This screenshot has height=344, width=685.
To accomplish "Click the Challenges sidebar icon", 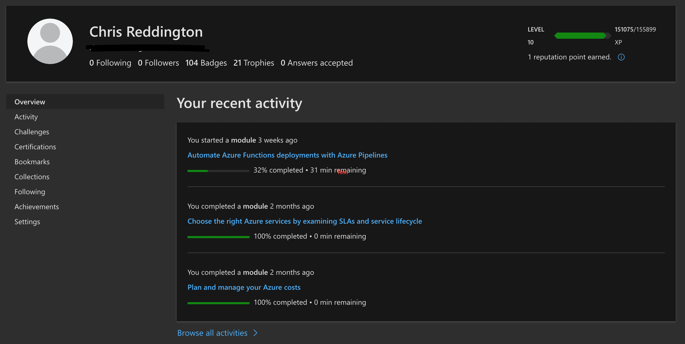I will click(x=32, y=132).
